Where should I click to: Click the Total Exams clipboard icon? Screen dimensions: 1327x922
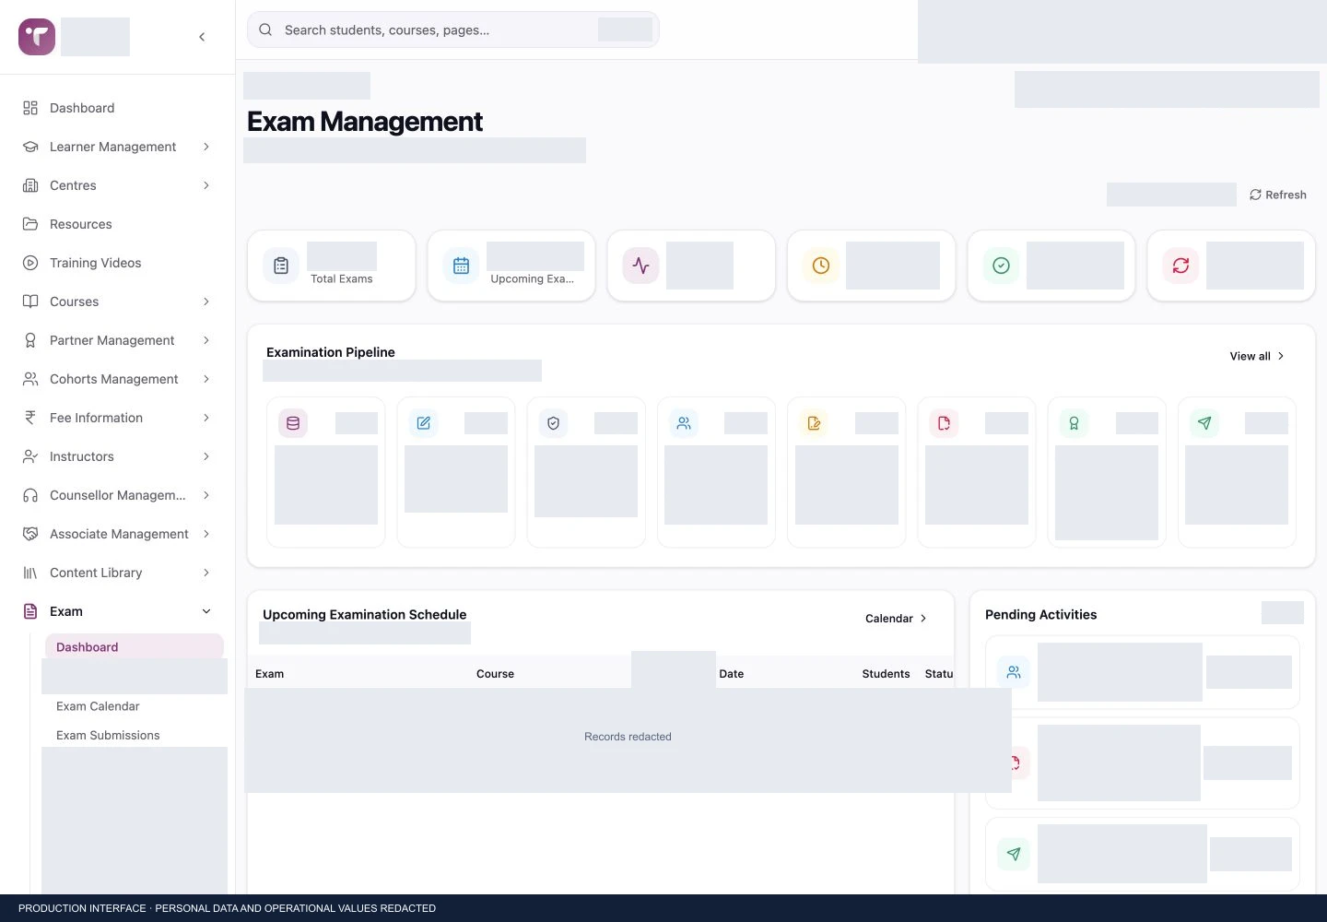click(281, 266)
